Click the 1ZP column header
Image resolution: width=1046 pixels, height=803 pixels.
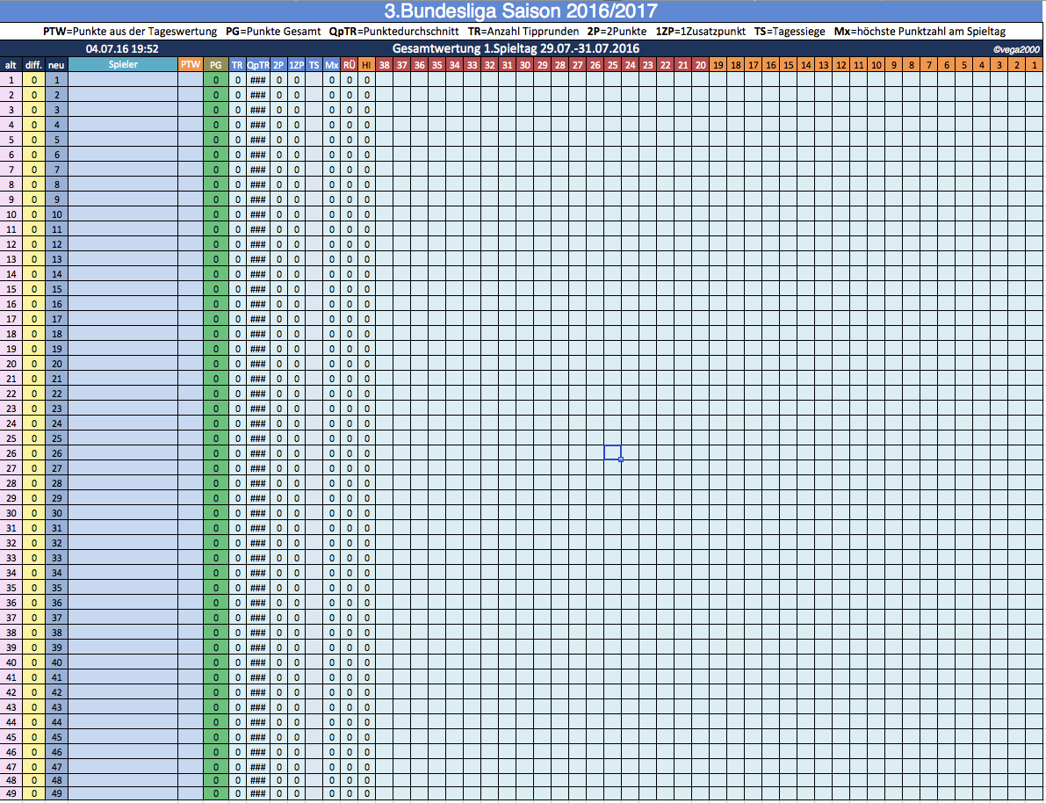(x=296, y=65)
